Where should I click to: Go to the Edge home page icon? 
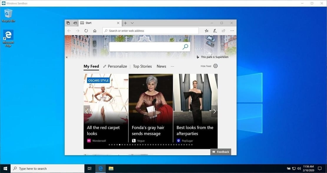coord(95,31)
